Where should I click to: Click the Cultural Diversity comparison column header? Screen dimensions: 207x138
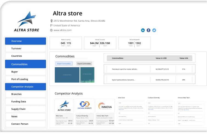pyautogui.click(x=154, y=98)
